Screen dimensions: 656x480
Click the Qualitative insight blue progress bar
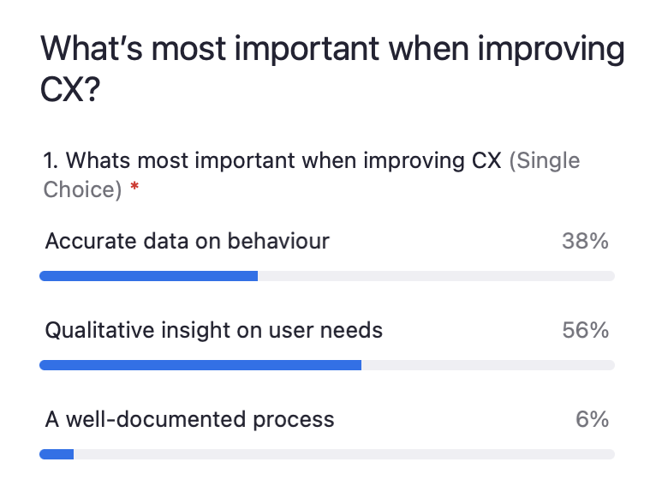(x=200, y=365)
